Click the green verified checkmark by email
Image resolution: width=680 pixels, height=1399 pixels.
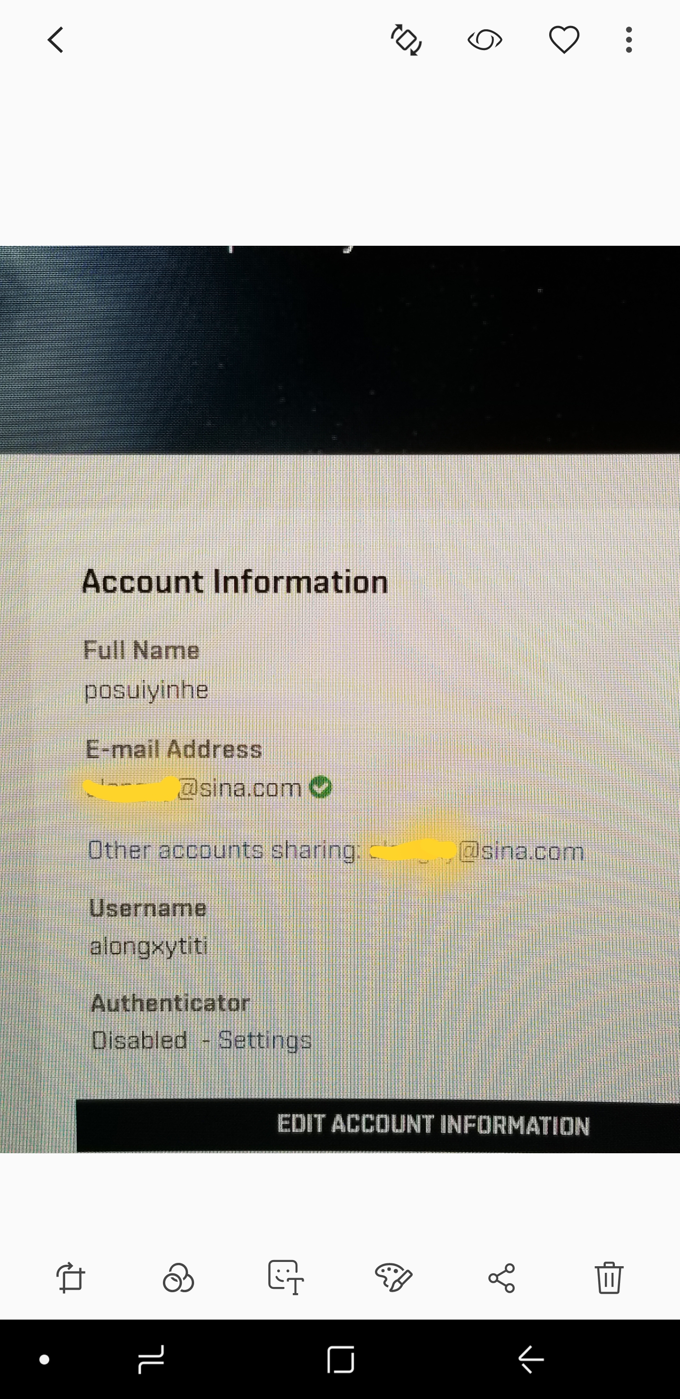(320, 787)
